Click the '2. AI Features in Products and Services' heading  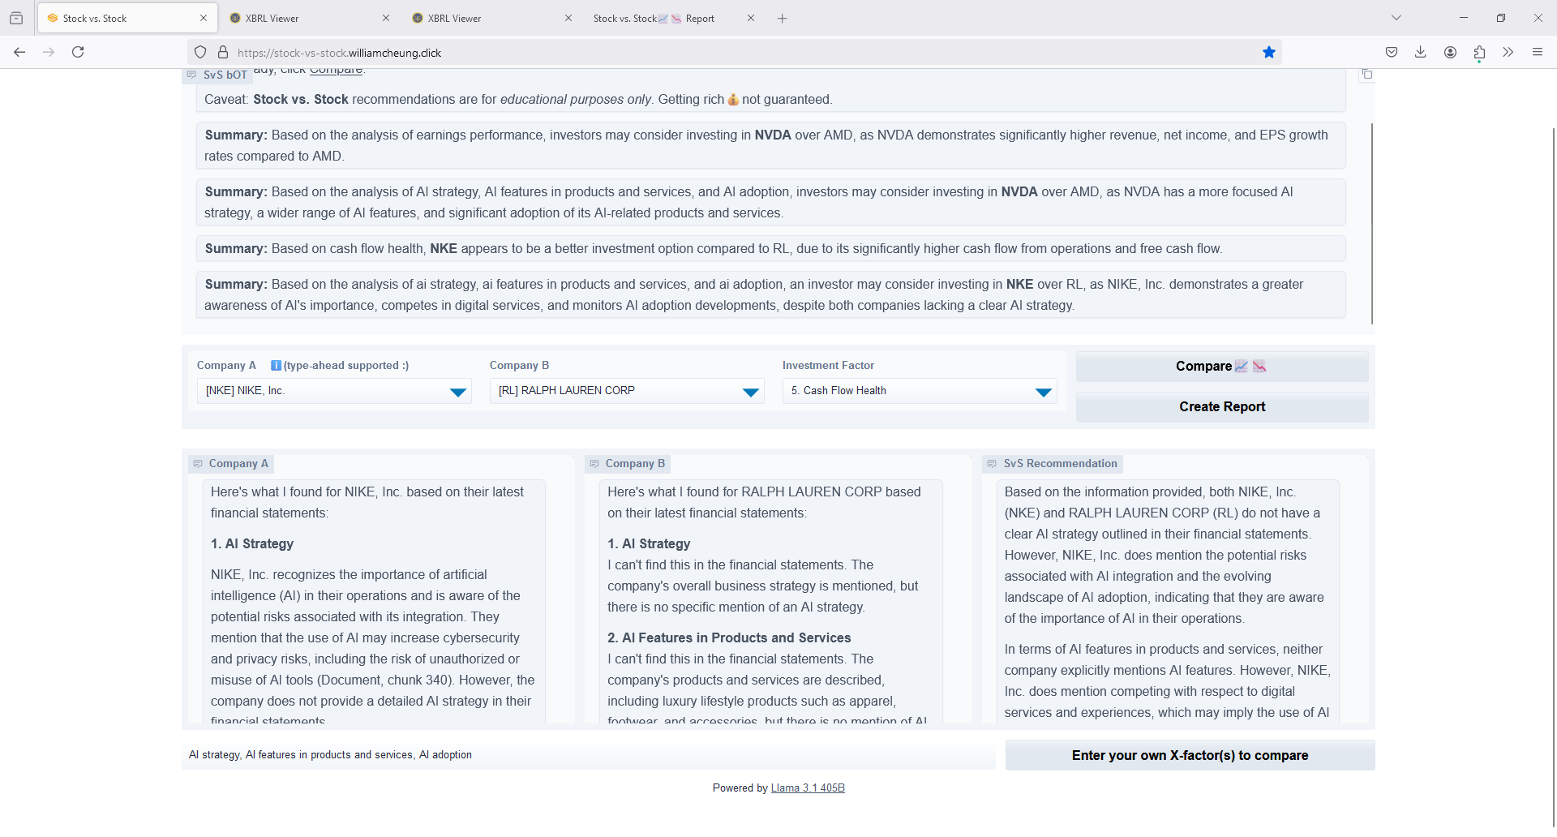(x=729, y=638)
